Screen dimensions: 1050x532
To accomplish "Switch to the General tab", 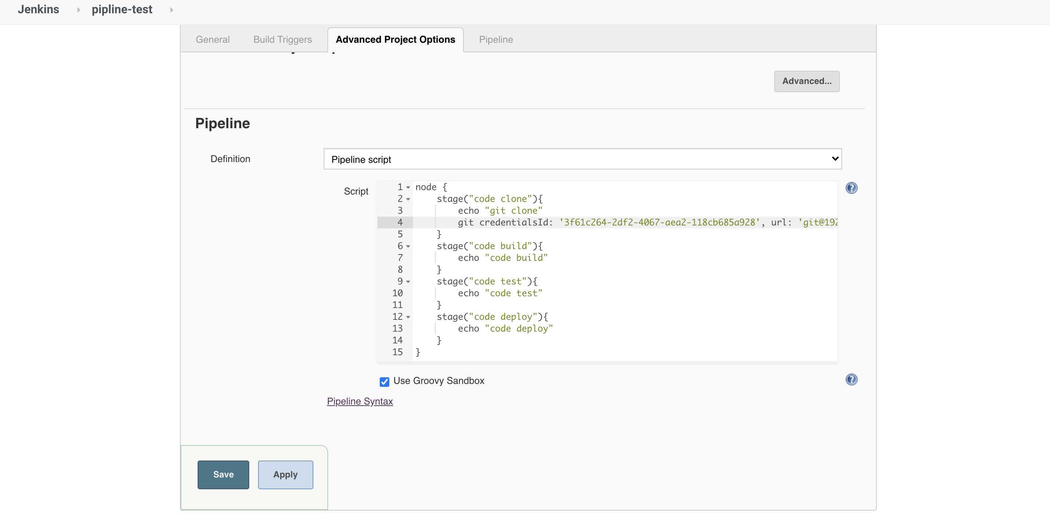I will pos(212,39).
